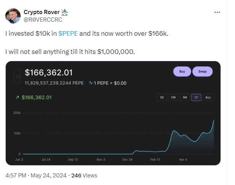Click the Swap button
Screen dimensions: 235x185
pos(203,71)
